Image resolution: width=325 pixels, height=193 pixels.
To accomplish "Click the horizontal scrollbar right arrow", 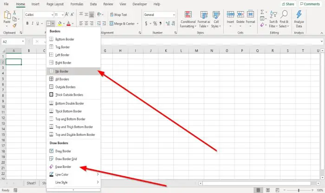I will 318,183.
